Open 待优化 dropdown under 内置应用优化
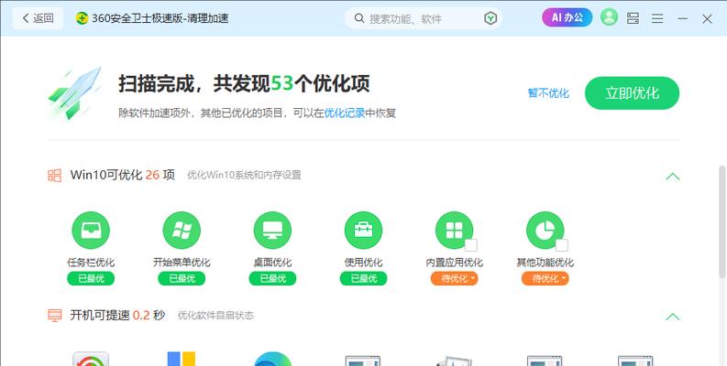727x366 pixels. (455, 278)
